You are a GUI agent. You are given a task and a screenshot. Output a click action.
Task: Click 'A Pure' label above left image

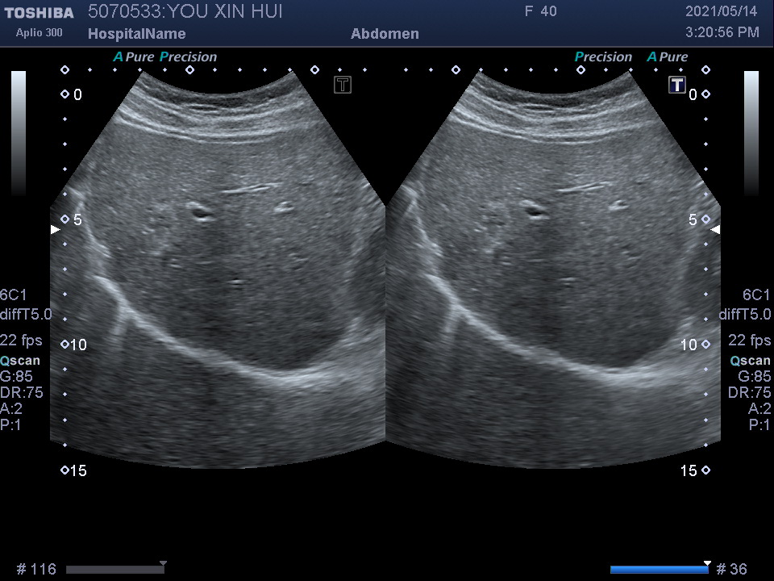(x=134, y=56)
